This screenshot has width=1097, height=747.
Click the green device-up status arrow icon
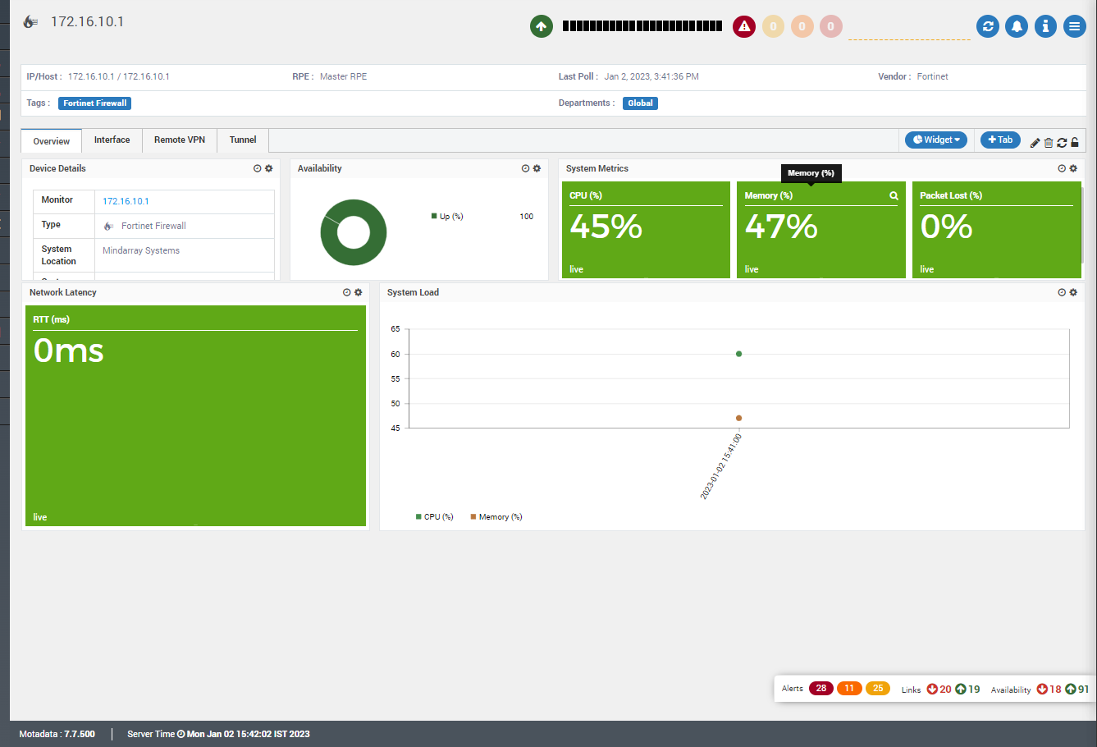[541, 26]
